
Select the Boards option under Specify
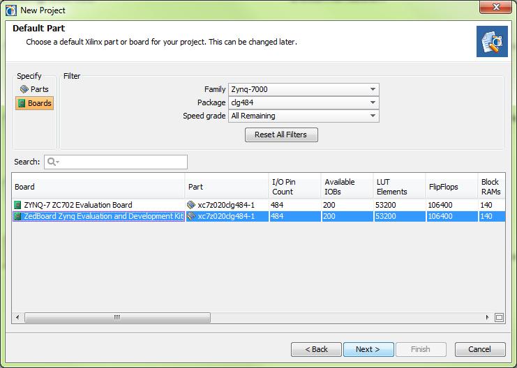35,103
